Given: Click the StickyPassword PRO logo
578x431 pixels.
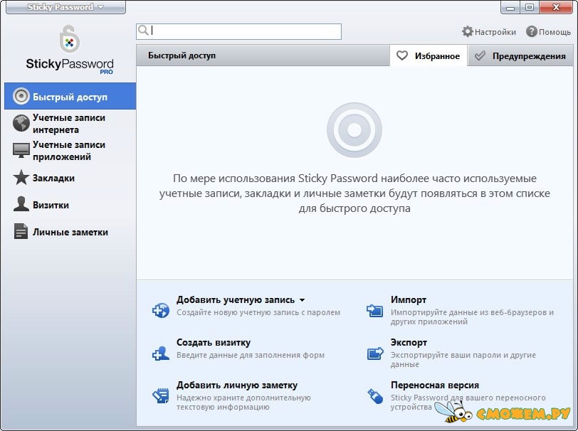Looking at the screenshot, I should coord(70,50).
